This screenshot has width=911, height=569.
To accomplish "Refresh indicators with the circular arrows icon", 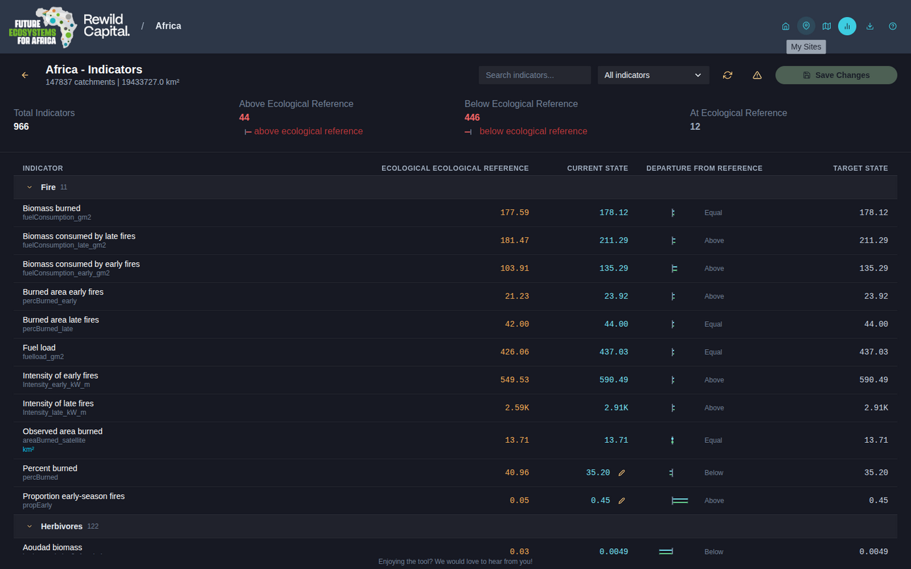I will (x=727, y=75).
